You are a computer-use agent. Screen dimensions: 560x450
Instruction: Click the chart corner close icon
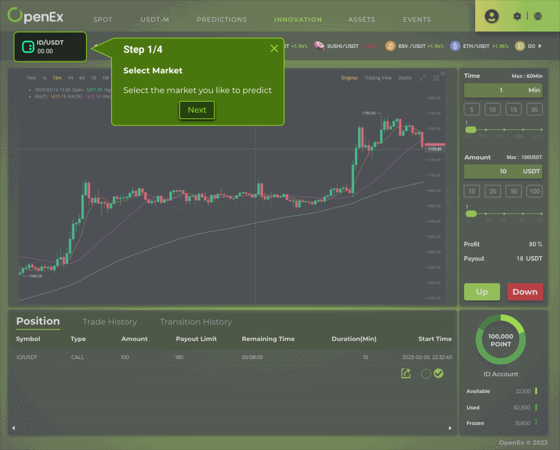click(x=443, y=73)
